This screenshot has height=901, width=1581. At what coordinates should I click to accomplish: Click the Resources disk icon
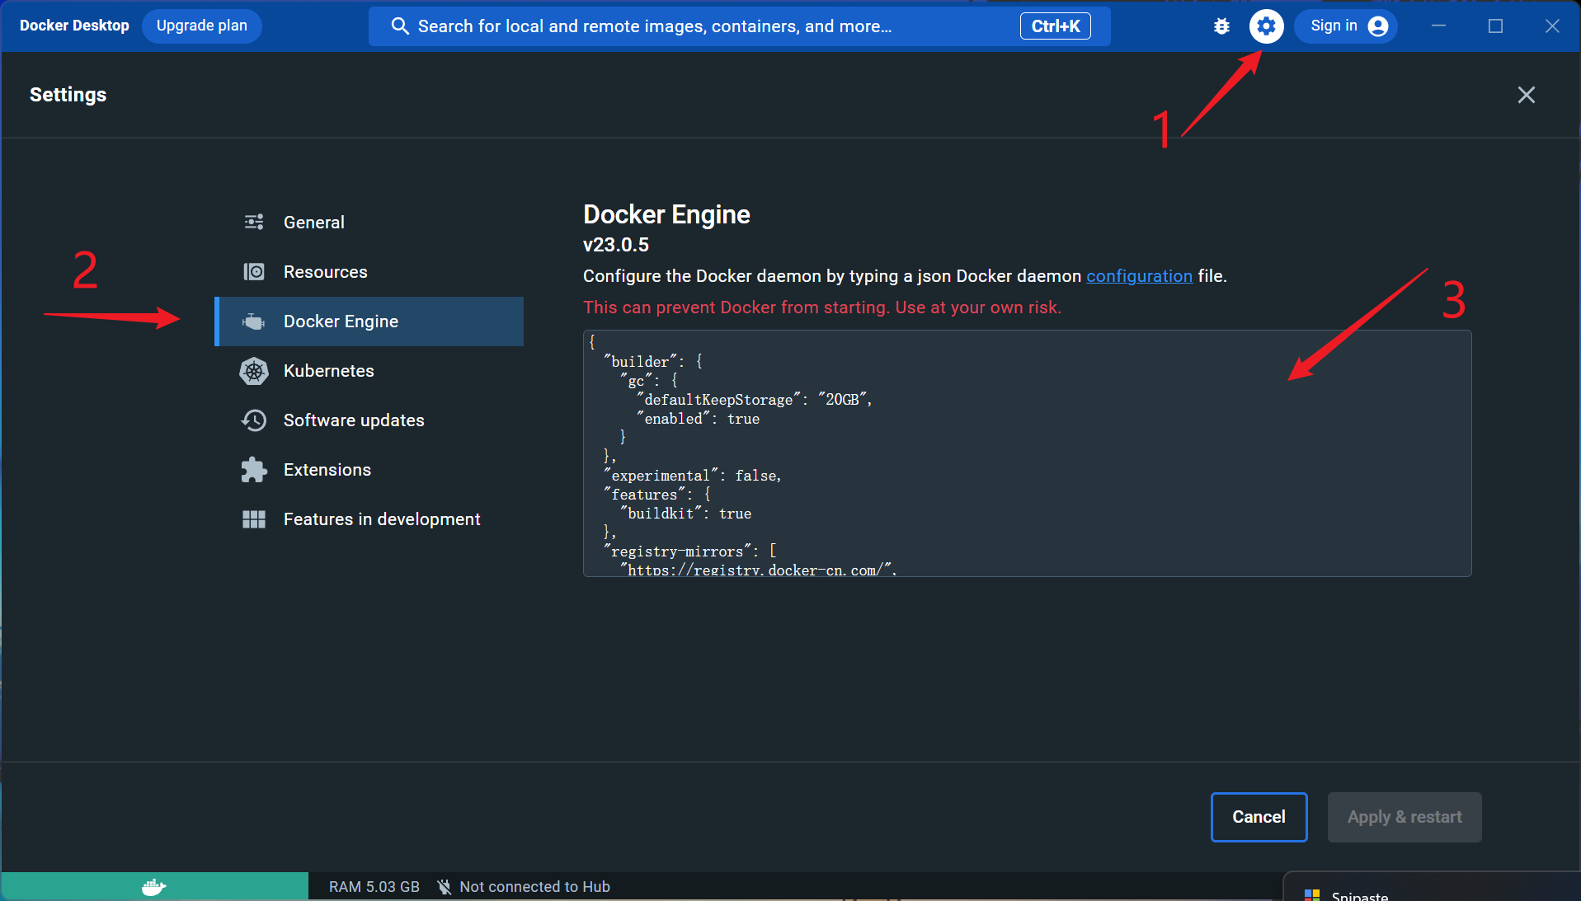[x=254, y=271]
